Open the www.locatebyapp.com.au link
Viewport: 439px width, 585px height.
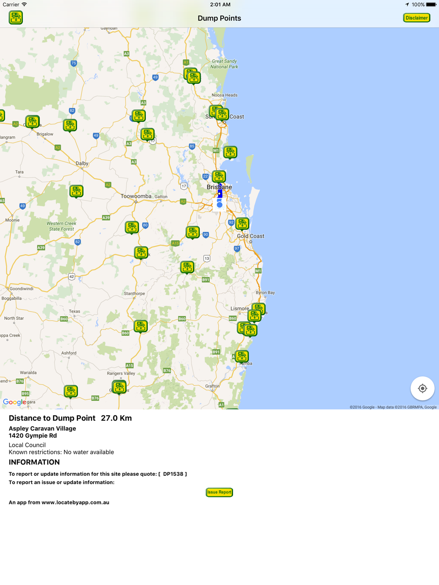76,502
